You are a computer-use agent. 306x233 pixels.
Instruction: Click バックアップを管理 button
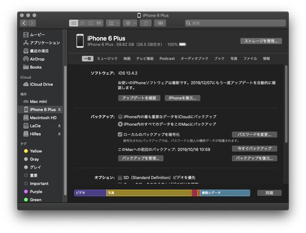click(141, 159)
